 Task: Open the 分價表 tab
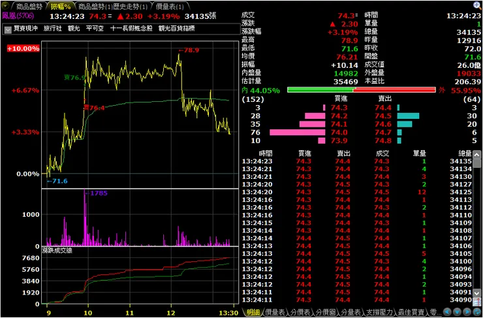tap(300, 312)
